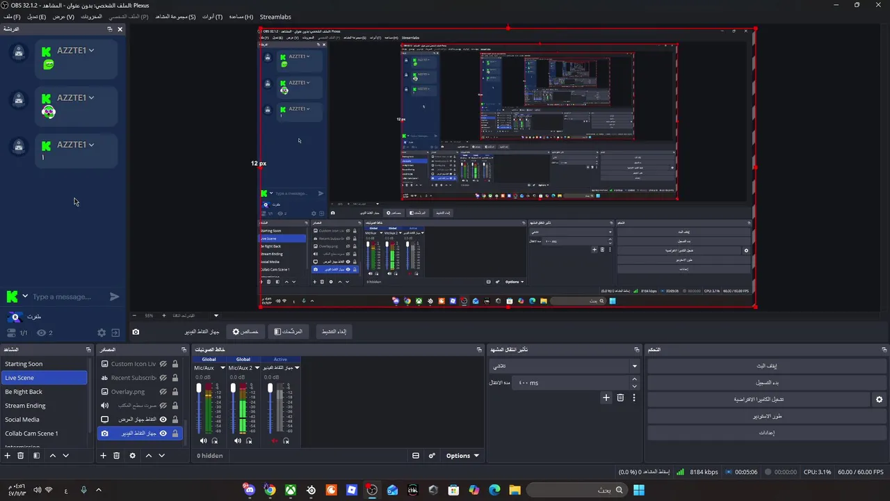Hide the display capture source eye
The width and height of the screenshot is (890, 501).
click(x=163, y=420)
